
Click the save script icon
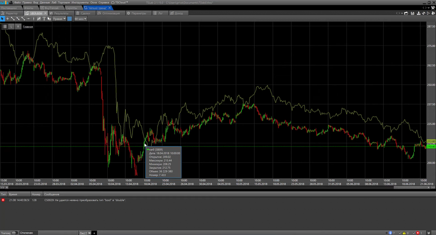point(412,13)
